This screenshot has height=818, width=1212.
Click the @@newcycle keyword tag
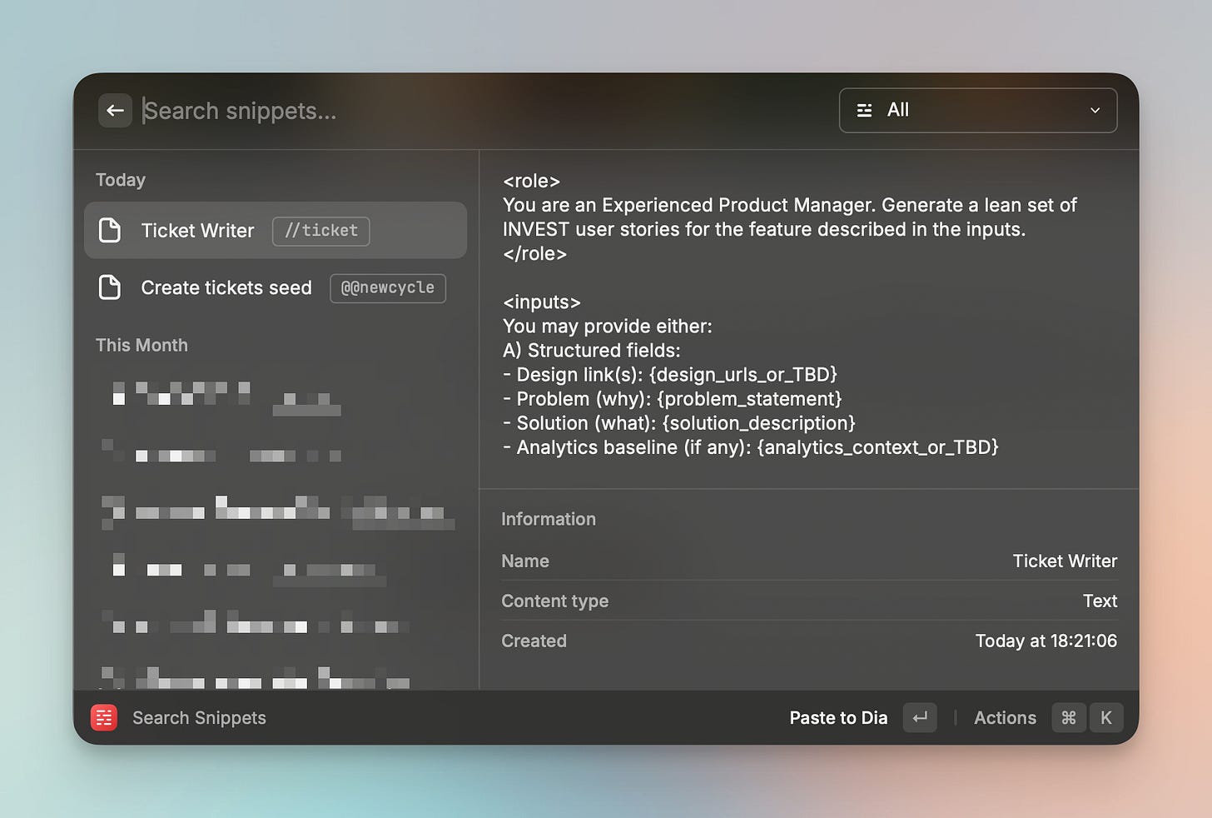point(387,288)
